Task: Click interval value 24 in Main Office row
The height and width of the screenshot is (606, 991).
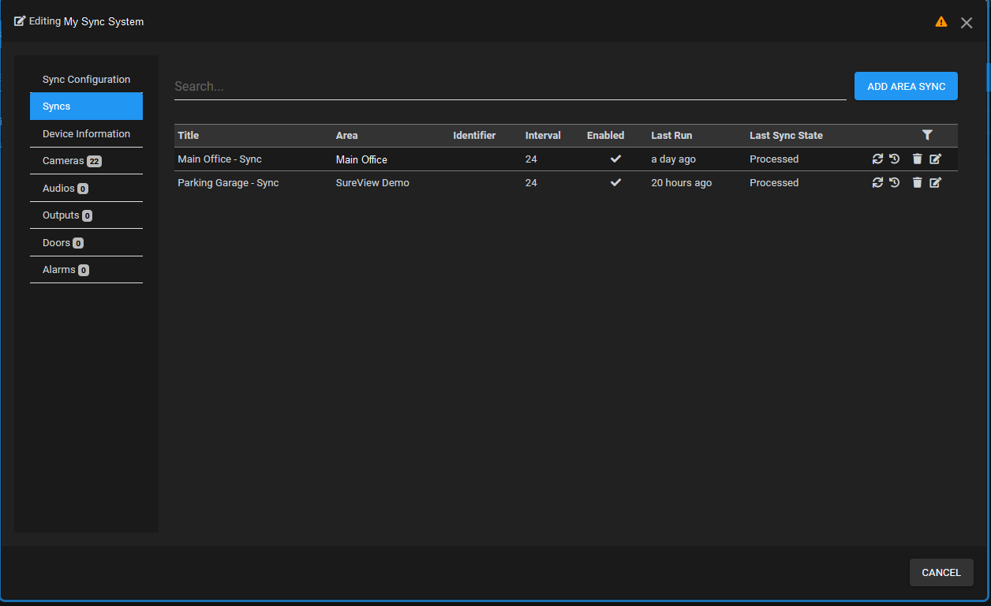Action: [x=531, y=159]
